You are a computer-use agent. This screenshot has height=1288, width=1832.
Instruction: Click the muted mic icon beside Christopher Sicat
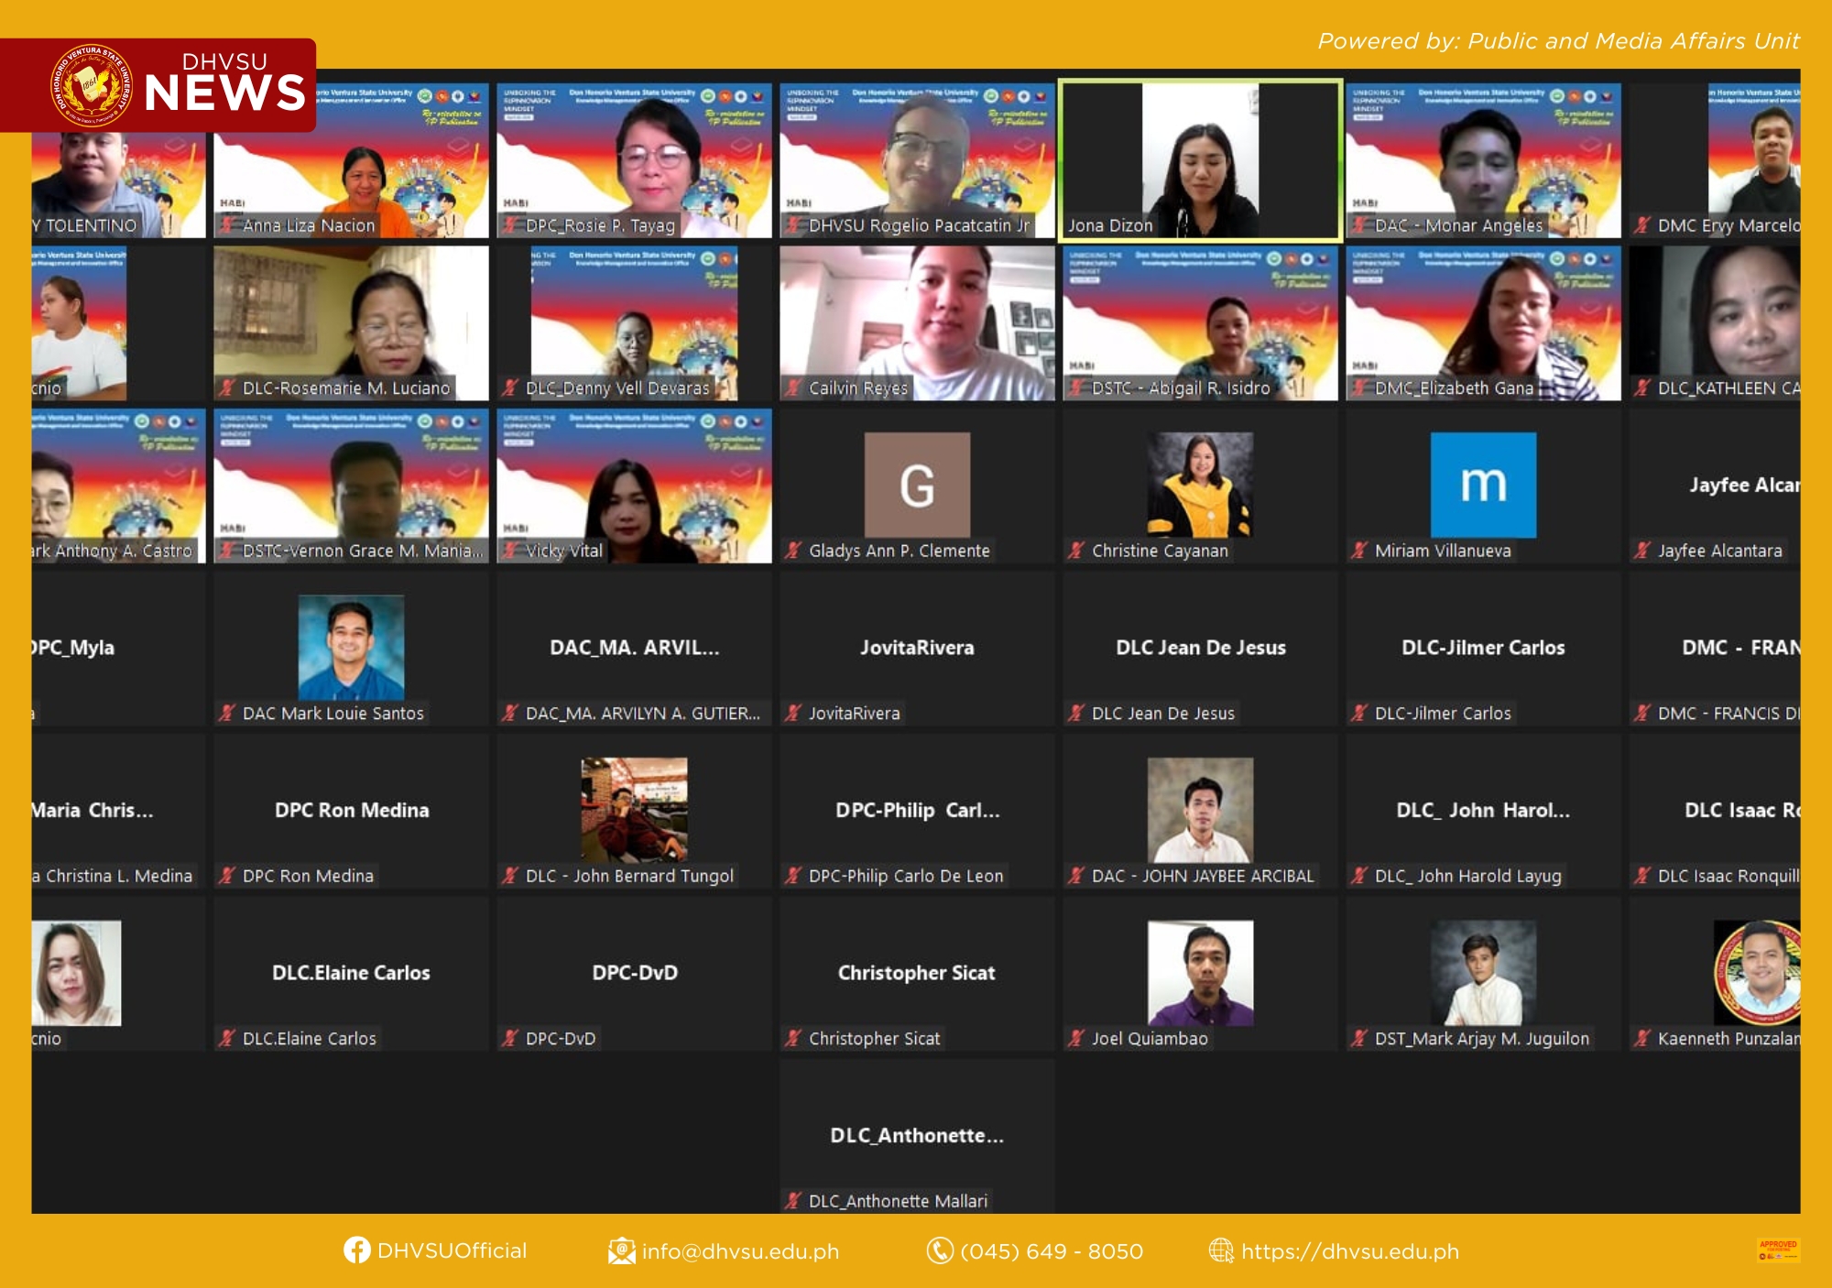[793, 1038]
